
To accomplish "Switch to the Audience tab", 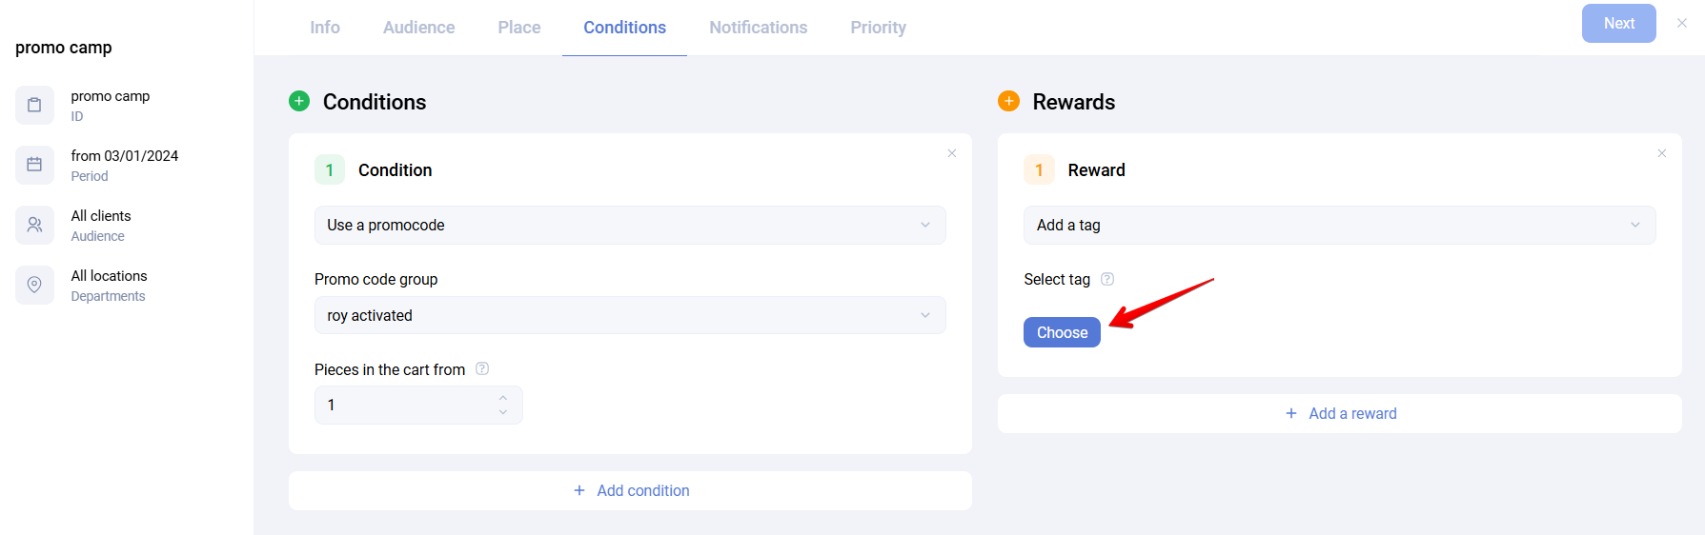I will tap(418, 28).
